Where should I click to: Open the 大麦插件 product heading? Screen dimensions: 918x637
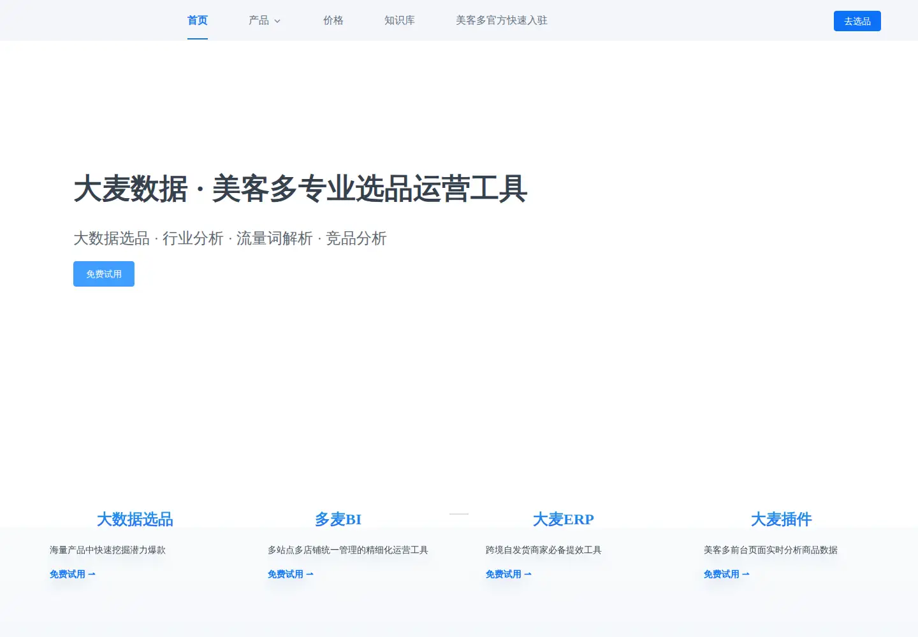tap(781, 519)
